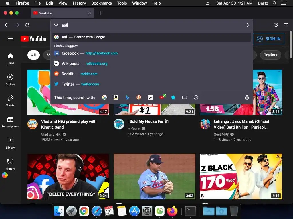Go to YouTube logo home
Viewport: 293px width, 219px height.
pos(33,39)
